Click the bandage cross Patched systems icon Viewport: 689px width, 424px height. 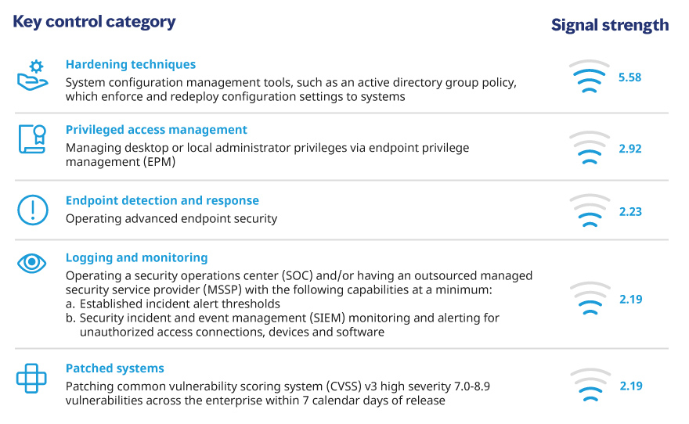click(x=33, y=379)
